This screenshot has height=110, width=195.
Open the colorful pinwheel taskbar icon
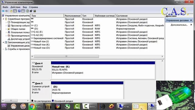pyautogui.click(x=58, y=107)
